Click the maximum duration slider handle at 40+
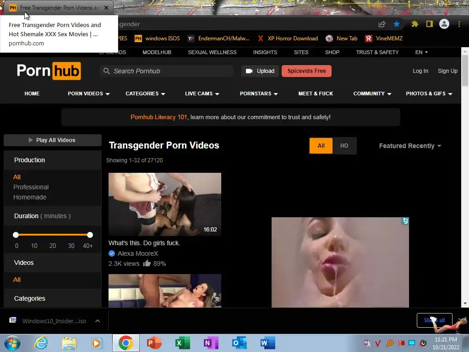The image size is (469, 352). coord(90,235)
